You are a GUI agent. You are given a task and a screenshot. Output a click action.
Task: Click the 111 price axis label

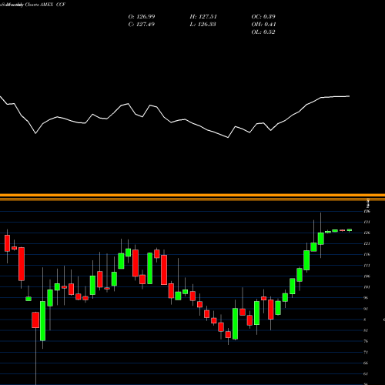[367, 266]
